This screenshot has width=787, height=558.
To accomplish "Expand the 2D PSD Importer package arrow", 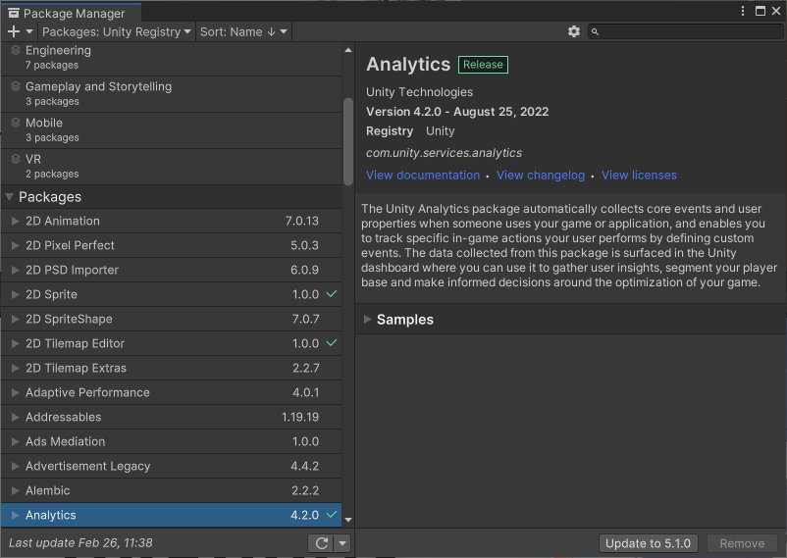I will click(x=15, y=270).
